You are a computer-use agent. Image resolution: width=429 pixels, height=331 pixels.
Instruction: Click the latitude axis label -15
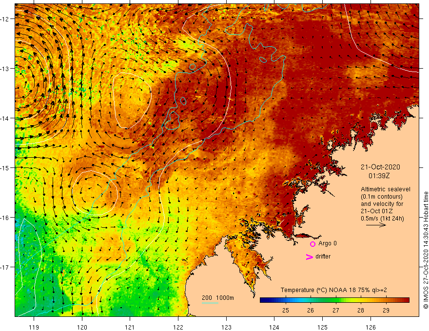5,167
